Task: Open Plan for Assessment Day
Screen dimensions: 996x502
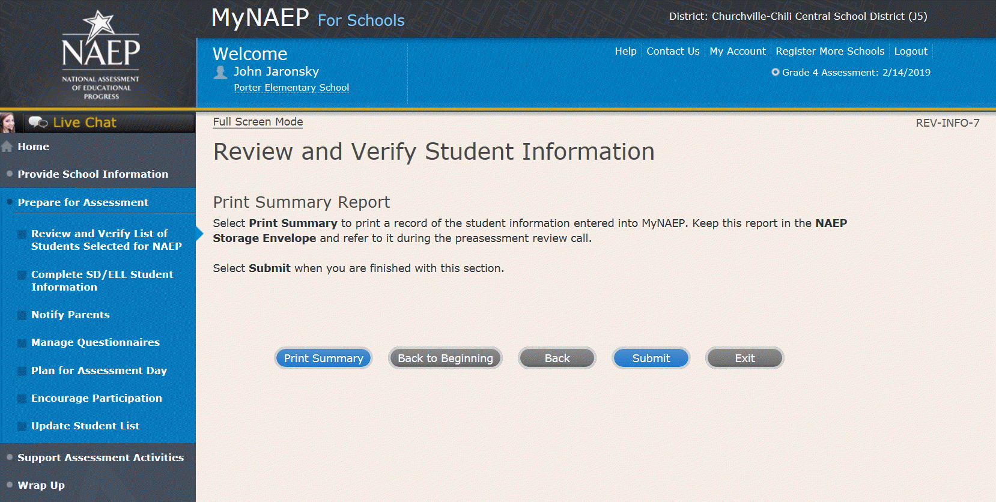Action: coord(99,370)
